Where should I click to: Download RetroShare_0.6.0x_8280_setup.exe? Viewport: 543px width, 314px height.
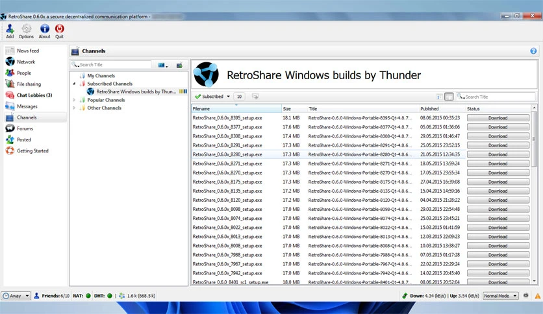coord(498,154)
